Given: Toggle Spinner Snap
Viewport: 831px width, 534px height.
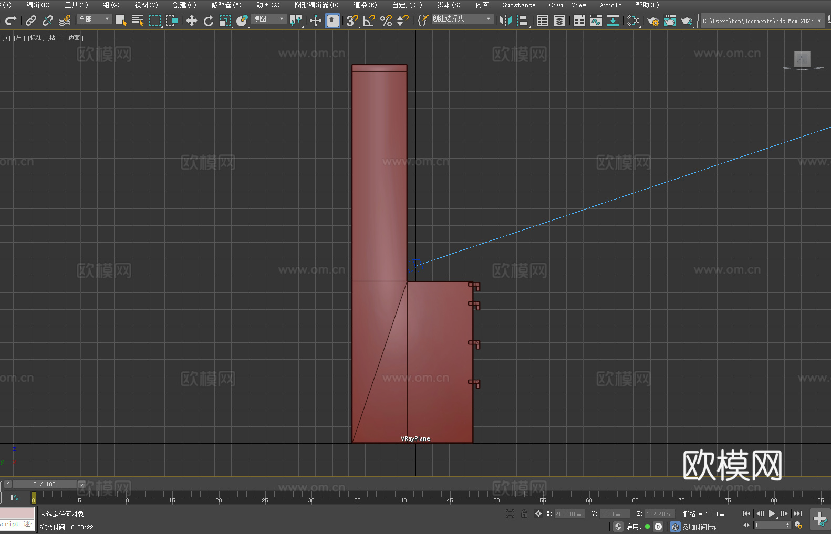Looking at the screenshot, I should click(403, 20).
